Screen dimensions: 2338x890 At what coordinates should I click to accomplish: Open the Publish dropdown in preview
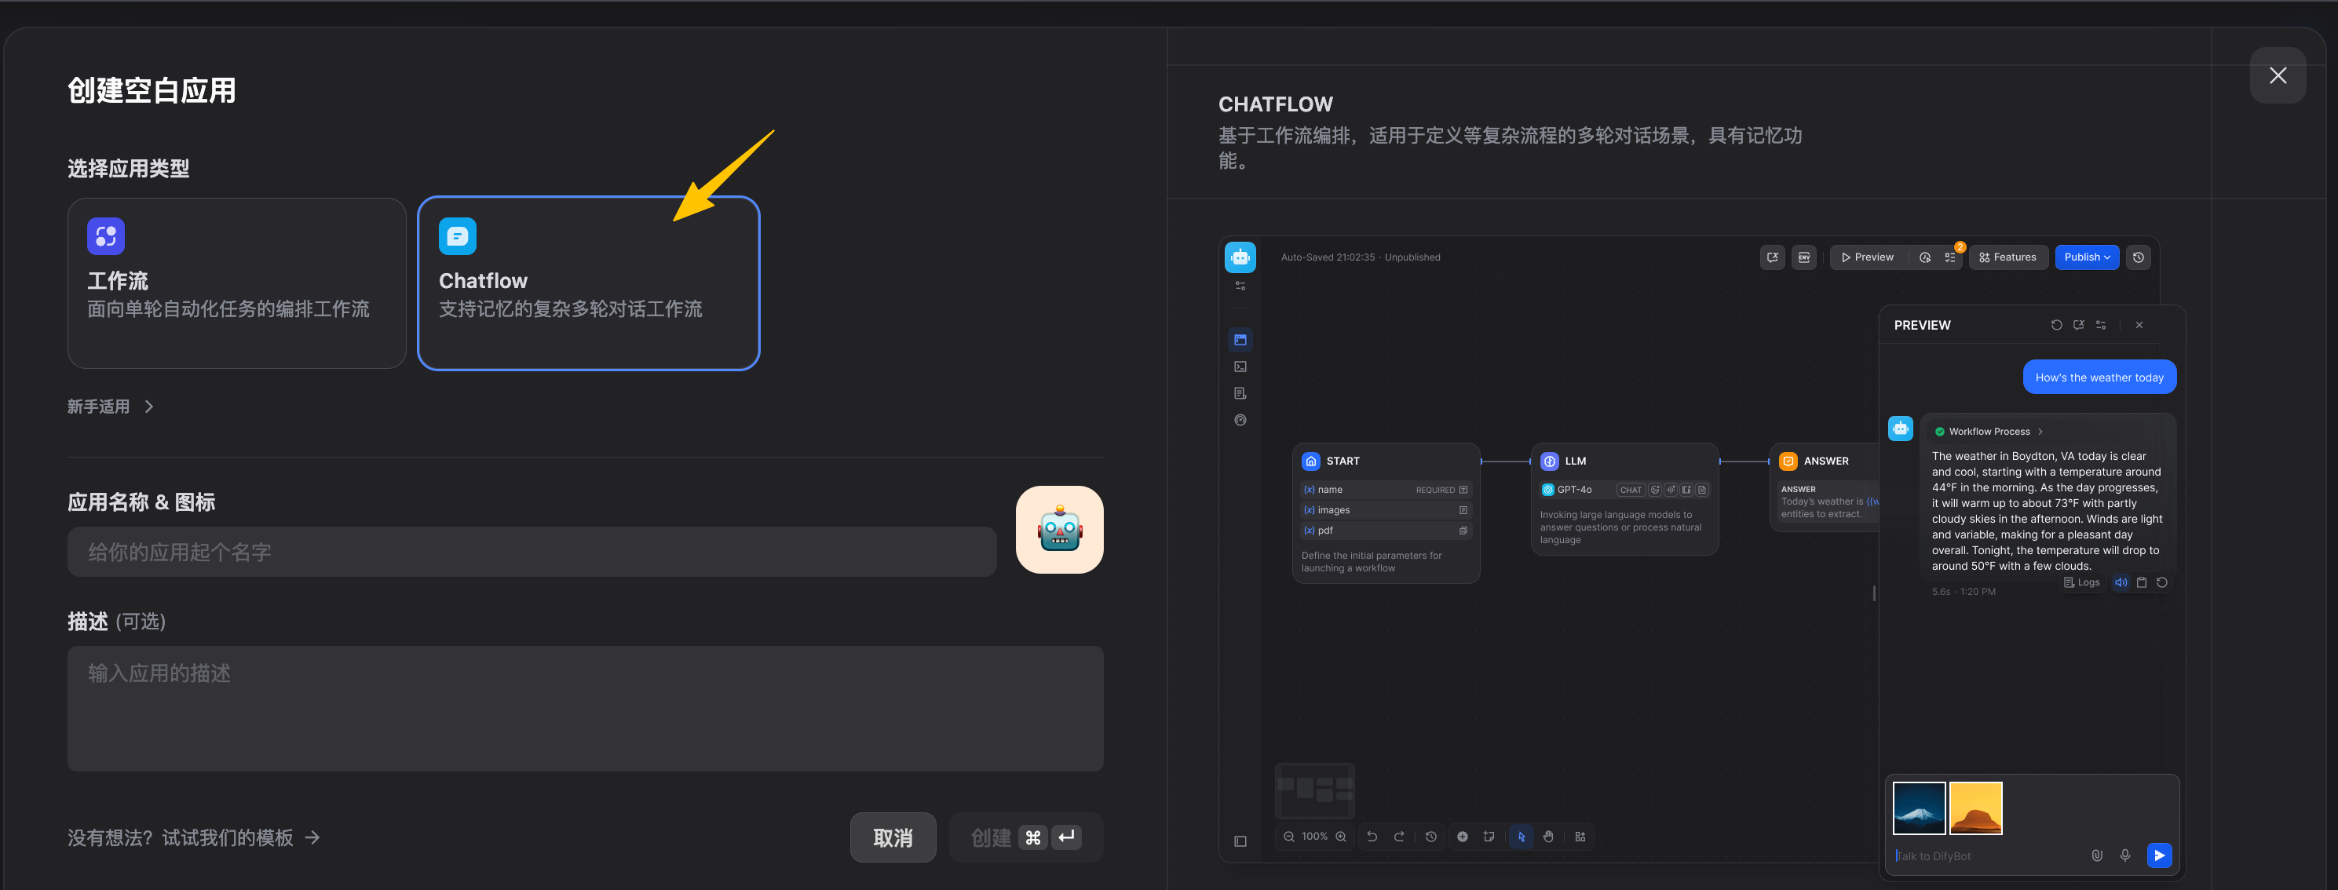coord(2086,257)
